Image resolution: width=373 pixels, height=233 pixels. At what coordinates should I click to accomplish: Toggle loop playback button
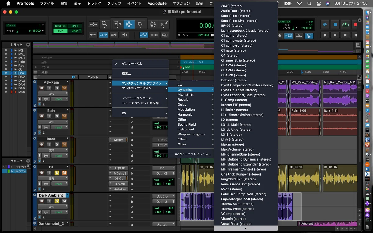pos(345,24)
